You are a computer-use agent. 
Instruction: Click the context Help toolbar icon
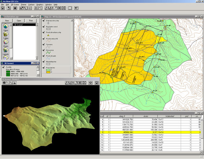[76, 8]
